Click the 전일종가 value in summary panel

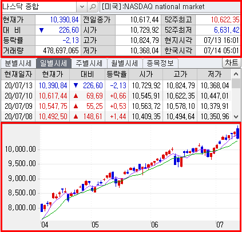click(145, 19)
